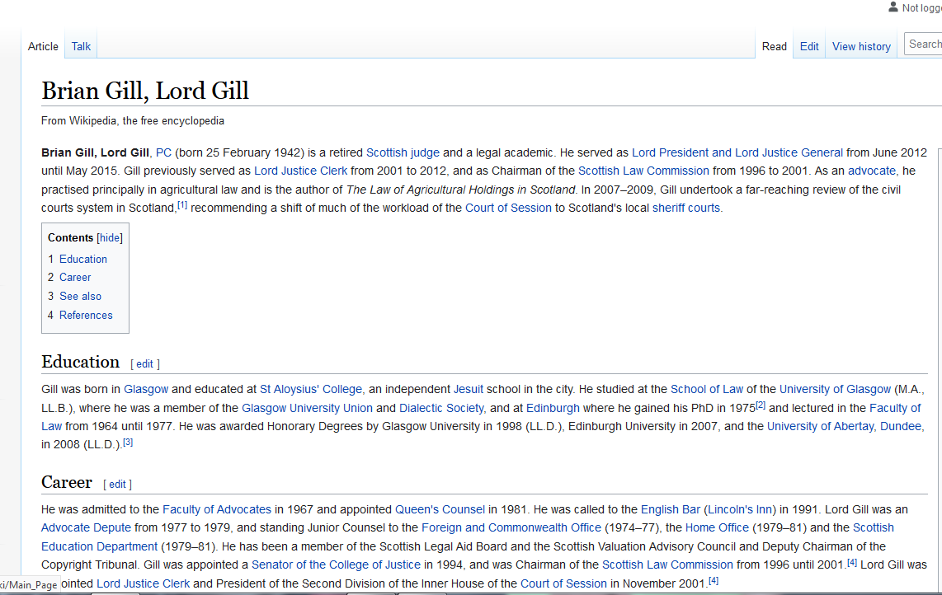Click the page title Brian Gill, Lord Gill

145,91
